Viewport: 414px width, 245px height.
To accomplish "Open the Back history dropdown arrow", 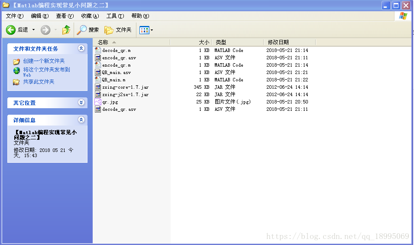I will pyautogui.click(x=33, y=30).
